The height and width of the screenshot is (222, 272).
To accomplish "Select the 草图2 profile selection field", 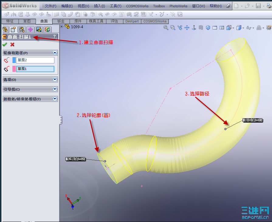I will pos(35,60).
